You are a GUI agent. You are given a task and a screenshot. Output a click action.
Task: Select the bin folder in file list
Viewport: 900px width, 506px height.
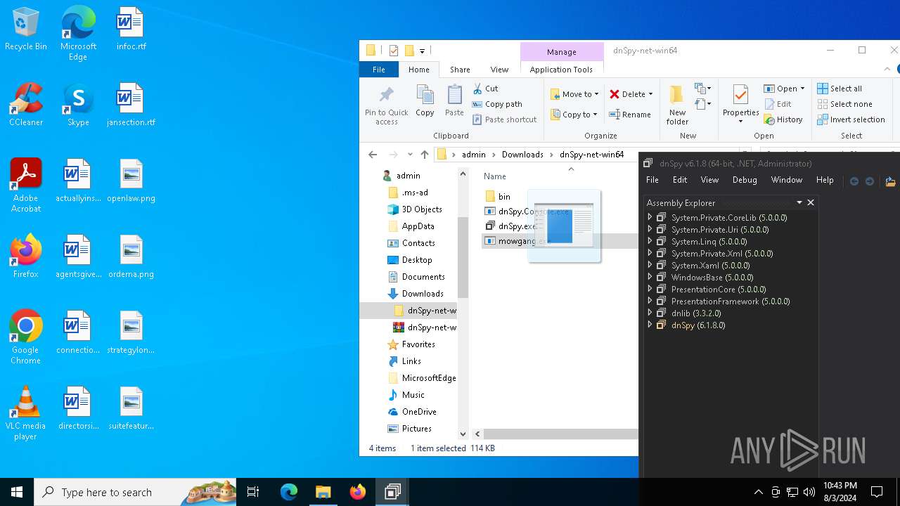click(504, 197)
